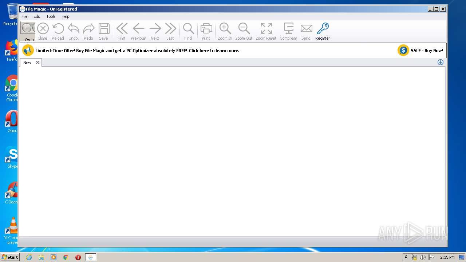
Task: Click the Previous arrow icon
Action: (x=138, y=28)
